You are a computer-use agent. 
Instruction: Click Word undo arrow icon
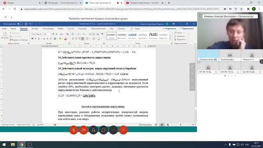[x=30, y=24]
